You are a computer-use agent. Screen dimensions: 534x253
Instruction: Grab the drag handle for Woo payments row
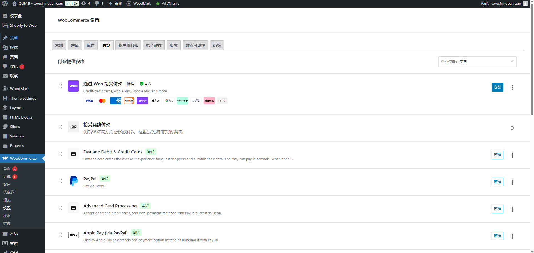pos(61,86)
